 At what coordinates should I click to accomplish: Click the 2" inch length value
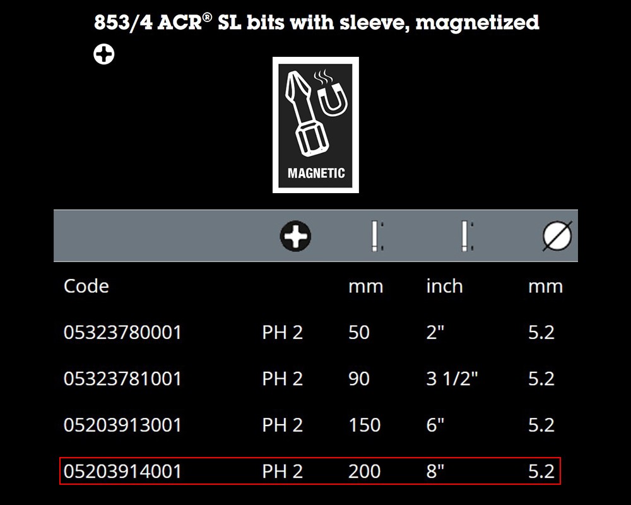coord(435,333)
